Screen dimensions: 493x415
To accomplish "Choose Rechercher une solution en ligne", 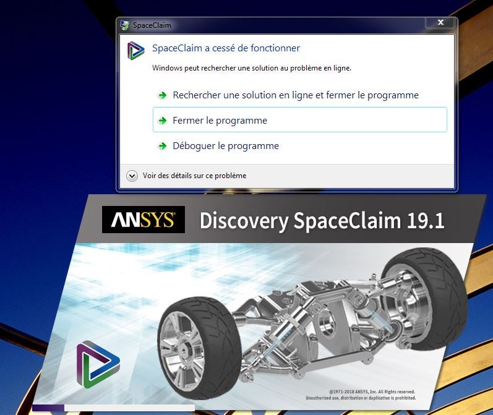I will pos(299,95).
